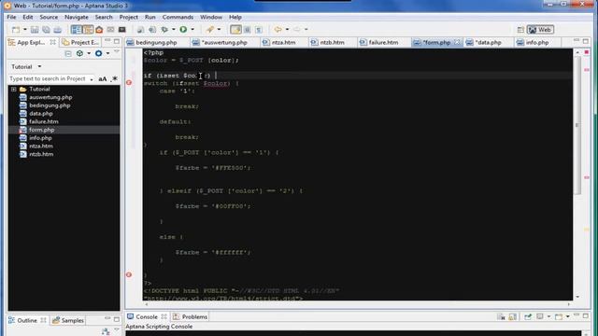Open the Source menu
The height and width of the screenshot is (336, 598).
coord(49,17)
